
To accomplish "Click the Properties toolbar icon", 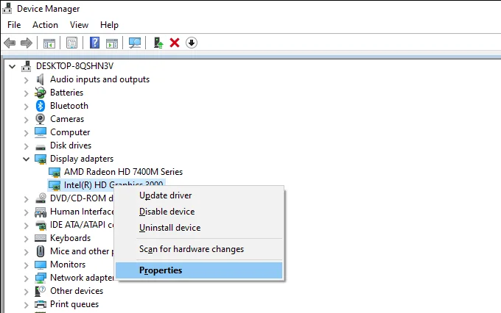I will 72,43.
